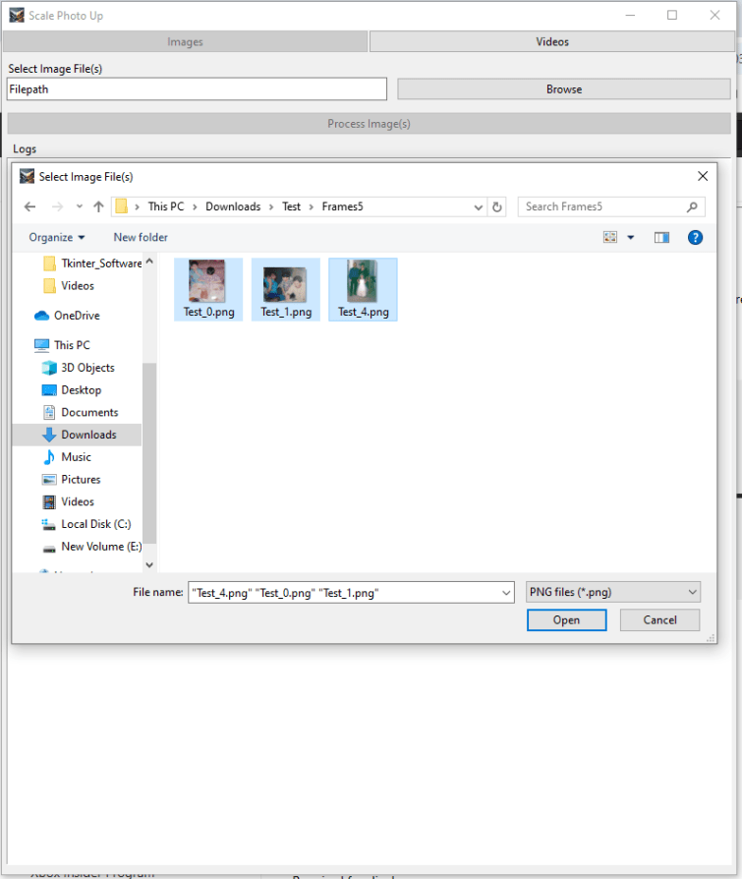Click the Cancel button
The image size is (742, 879).
(x=659, y=619)
